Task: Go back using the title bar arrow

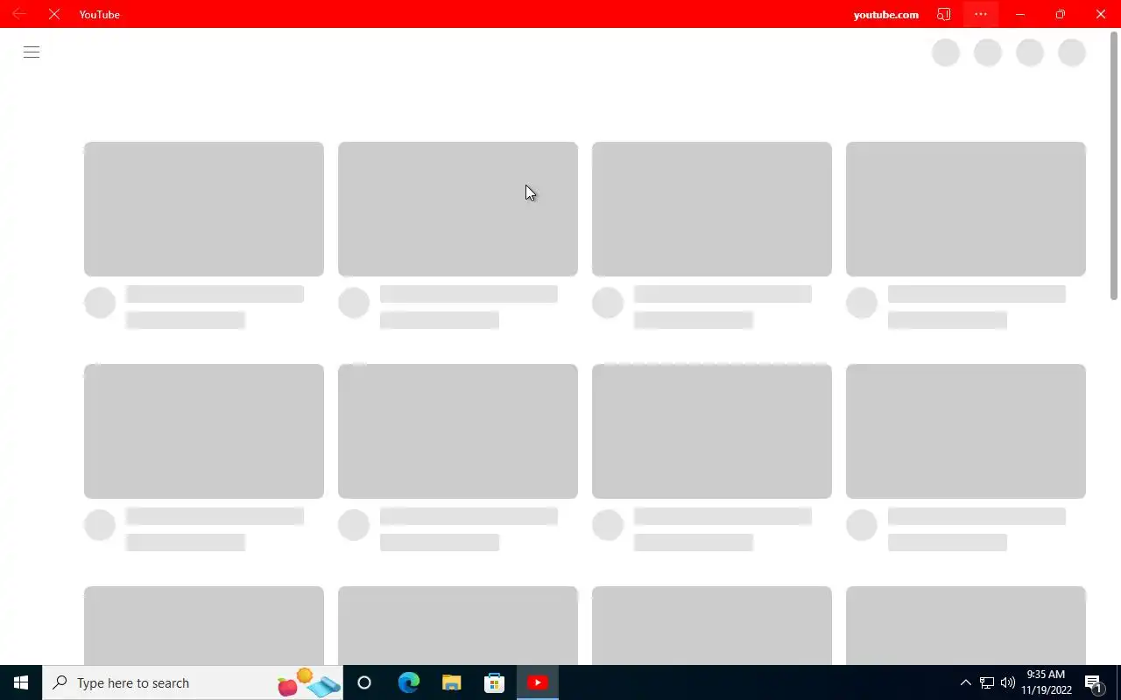Action: coord(19,14)
